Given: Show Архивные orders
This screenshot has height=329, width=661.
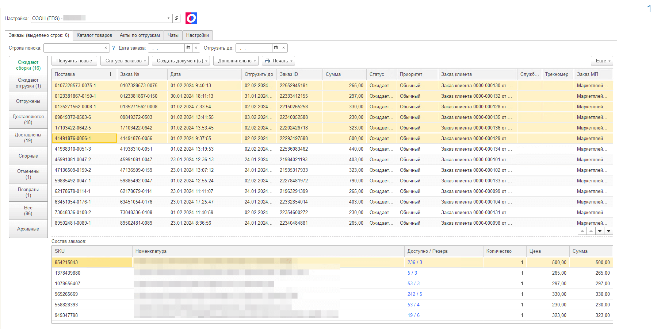Looking at the screenshot, I should point(28,229).
